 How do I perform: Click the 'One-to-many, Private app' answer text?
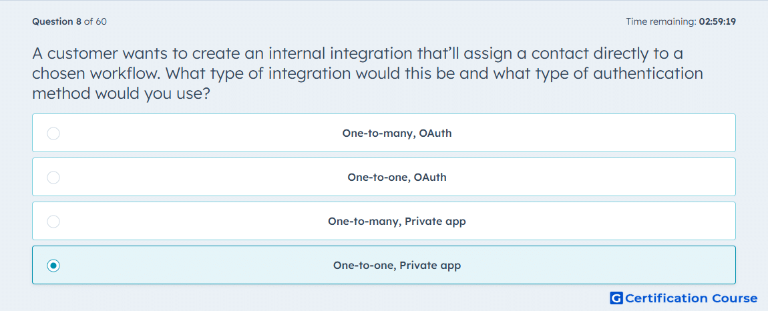pos(397,222)
